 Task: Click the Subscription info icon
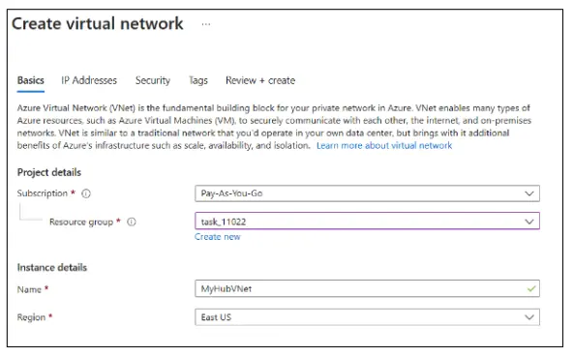click(86, 193)
